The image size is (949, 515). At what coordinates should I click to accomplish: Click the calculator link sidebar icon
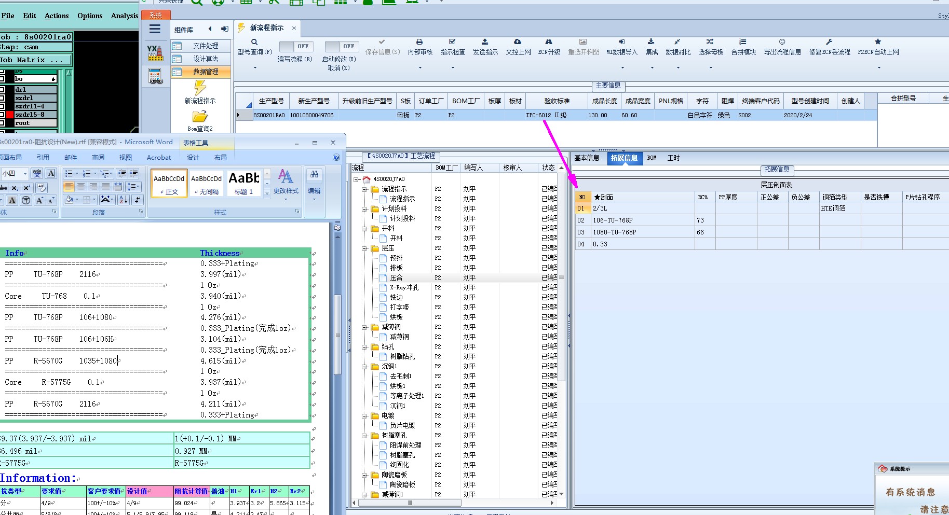(155, 76)
